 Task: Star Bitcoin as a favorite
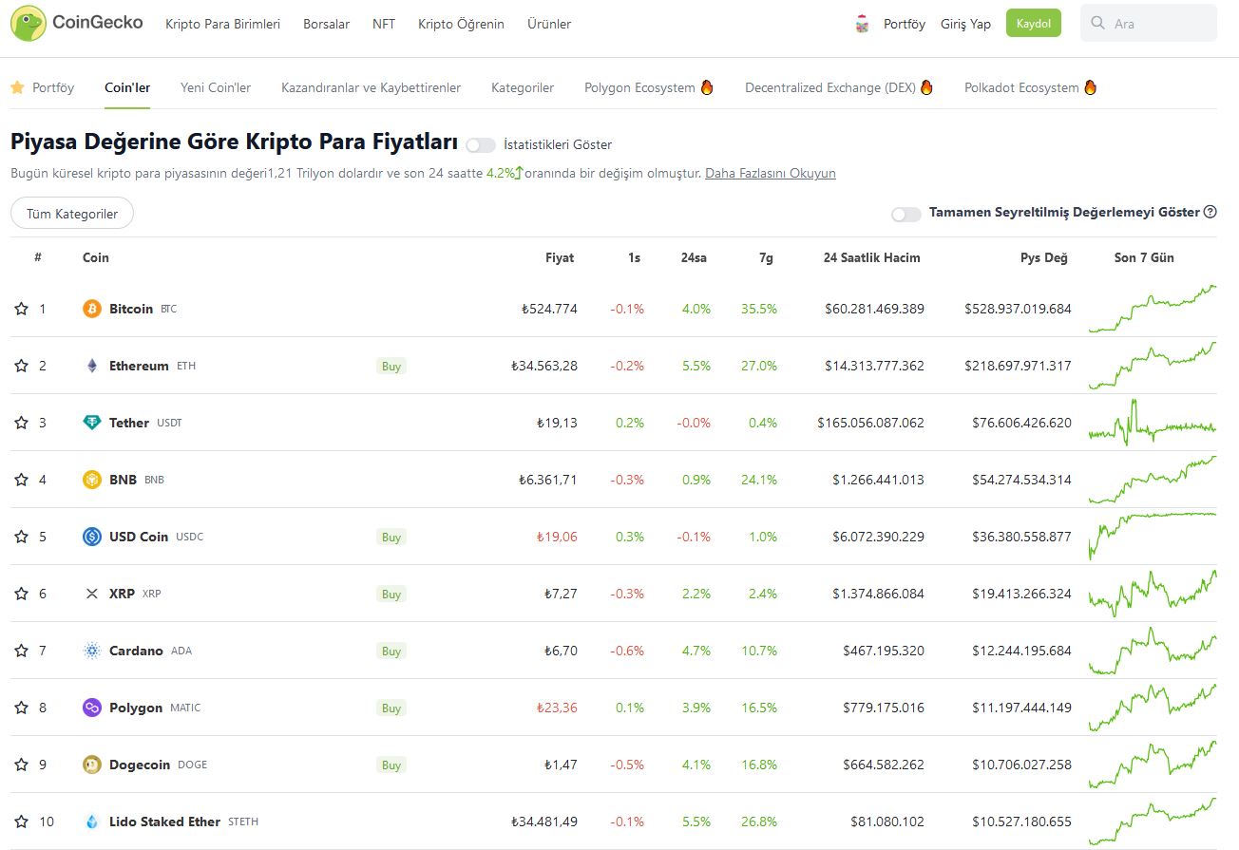pos(20,307)
